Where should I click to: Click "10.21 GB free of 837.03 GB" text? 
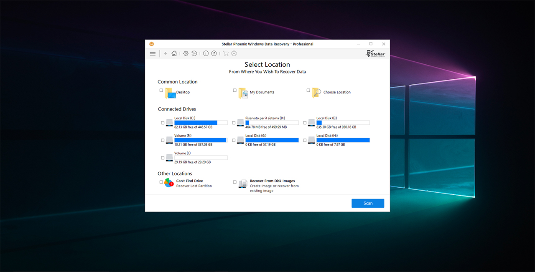[x=193, y=145]
